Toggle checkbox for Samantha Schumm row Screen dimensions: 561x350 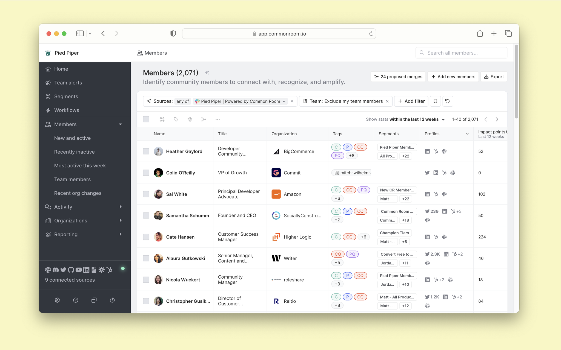146,215
